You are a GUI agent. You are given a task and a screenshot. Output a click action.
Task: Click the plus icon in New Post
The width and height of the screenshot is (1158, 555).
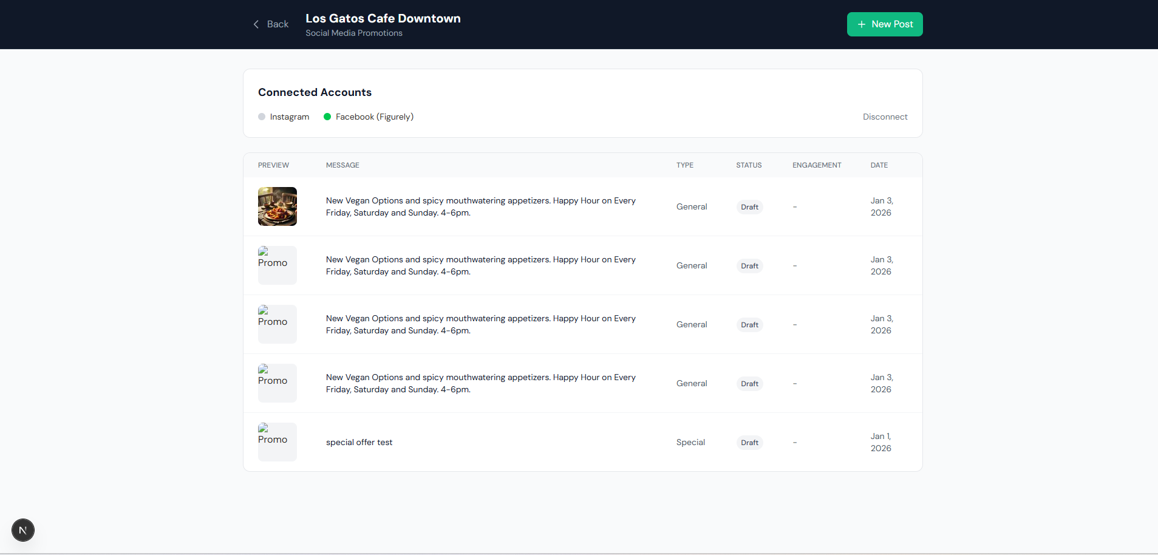(861, 24)
